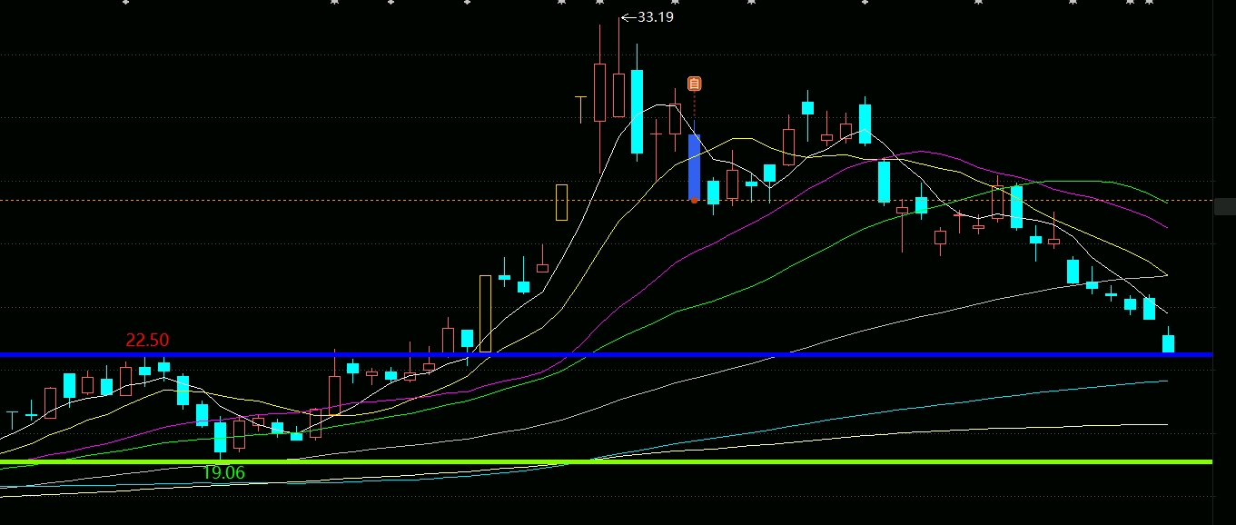
Task: Select the orange dashed horizontal price line
Action: [606, 200]
